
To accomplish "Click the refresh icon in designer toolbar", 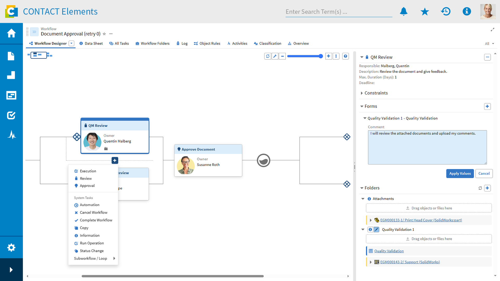I will pyautogui.click(x=267, y=56).
